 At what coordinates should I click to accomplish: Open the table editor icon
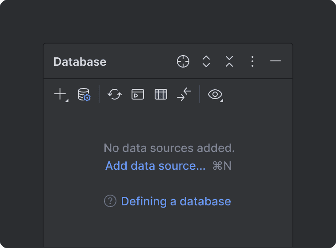[x=161, y=94]
